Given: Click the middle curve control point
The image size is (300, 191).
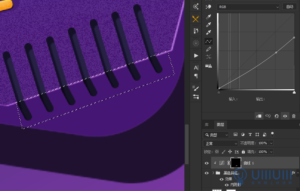Looking at the screenshot, I should [276, 52].
